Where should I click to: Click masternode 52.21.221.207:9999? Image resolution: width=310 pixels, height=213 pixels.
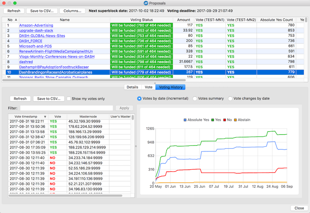(x=85, y=184)
